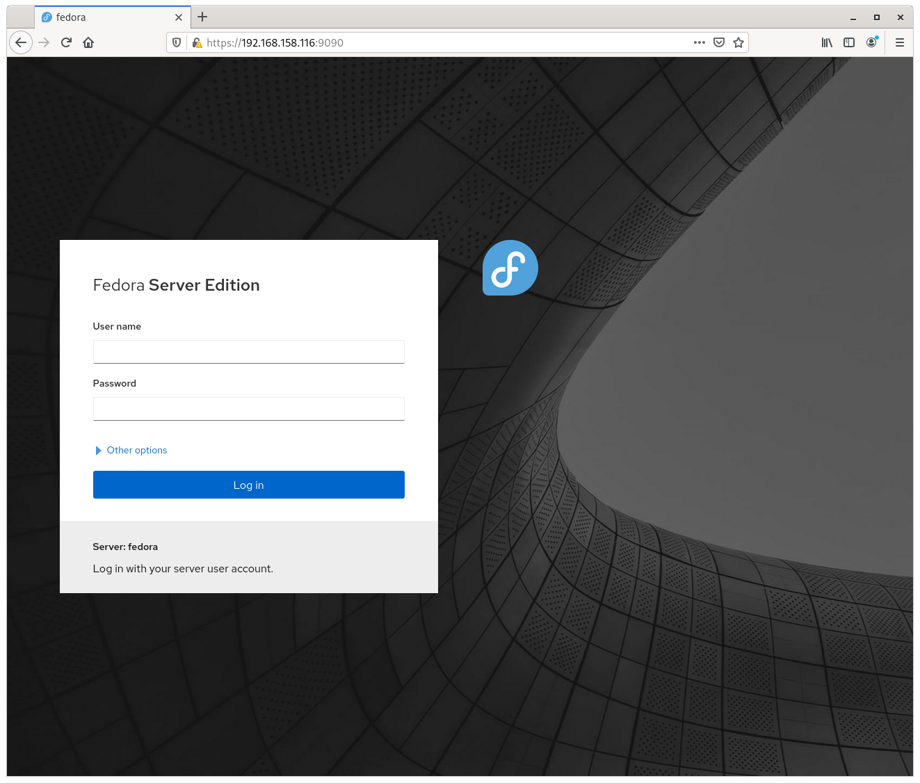Open the Library icon in toolbar
Viewport: 920px width, 783px height.
click(x=827, y=42)
